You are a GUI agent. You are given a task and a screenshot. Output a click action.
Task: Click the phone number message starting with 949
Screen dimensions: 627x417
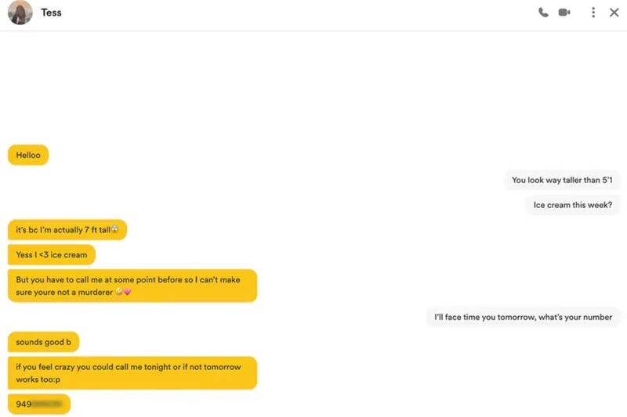38,404
